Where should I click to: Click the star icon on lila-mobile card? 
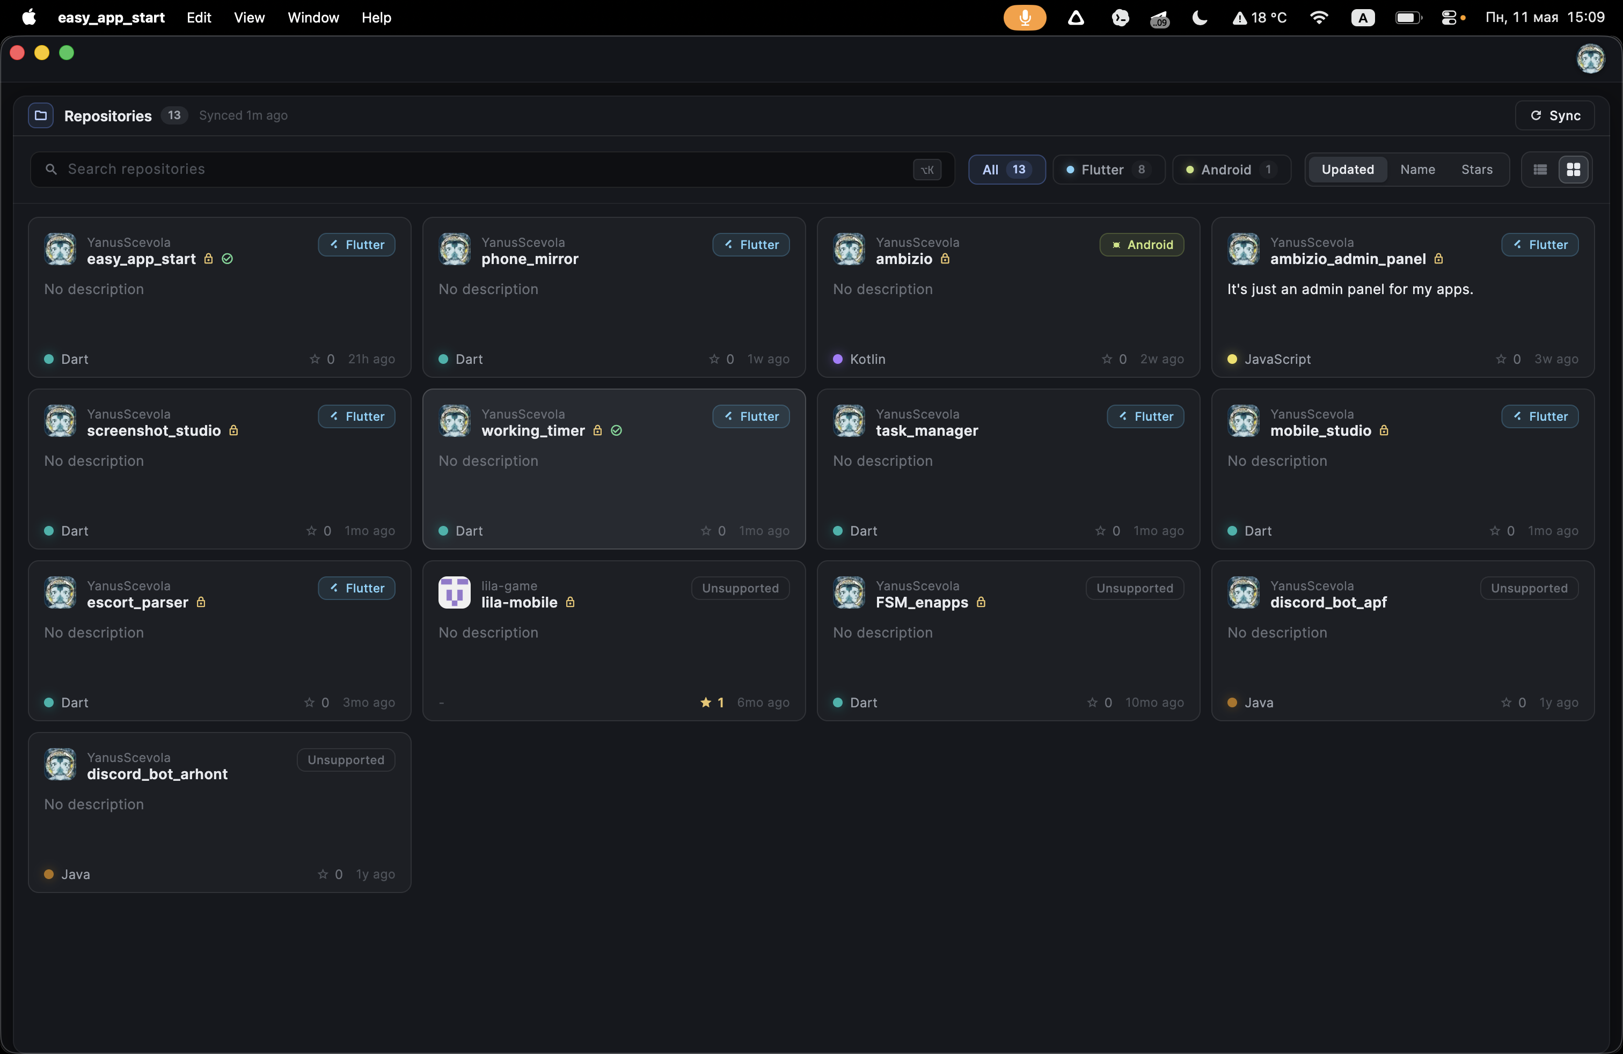tap(706, 702)
